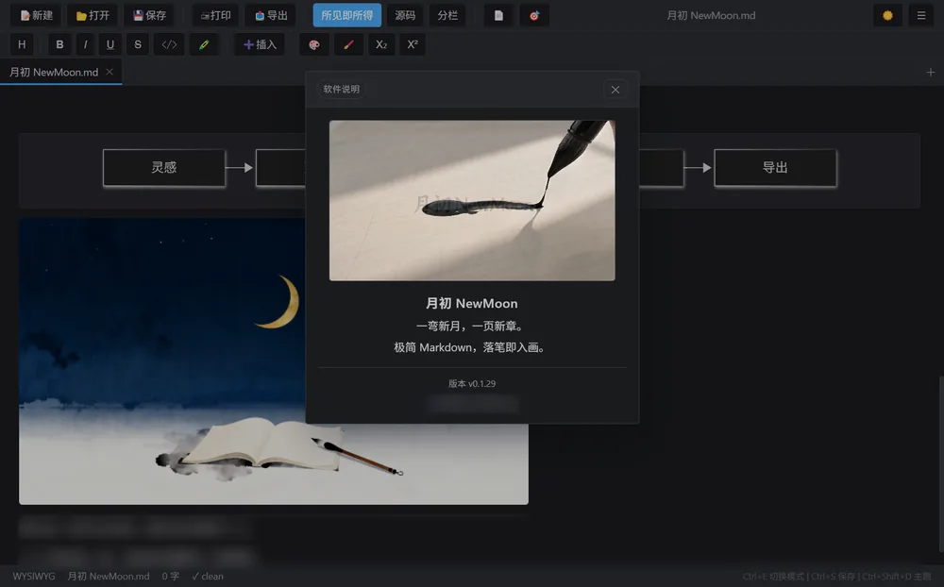
Task: Click the clean status indicator
Action: click(x=208, y=577)
